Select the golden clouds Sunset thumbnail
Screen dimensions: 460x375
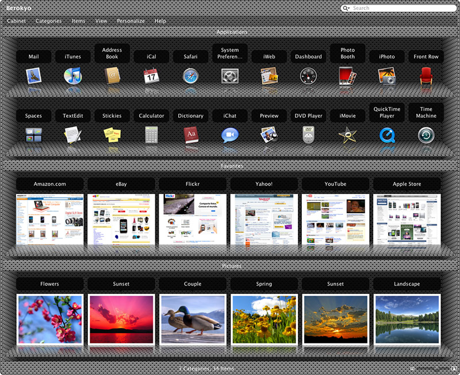336,320
